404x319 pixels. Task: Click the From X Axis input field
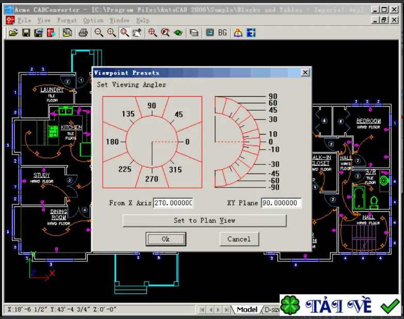(x=173, y=203)
